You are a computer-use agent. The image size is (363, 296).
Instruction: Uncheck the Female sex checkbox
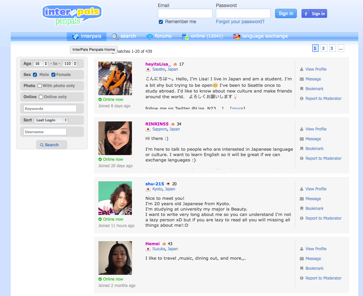pyautogui.click(x=53, y=75)
